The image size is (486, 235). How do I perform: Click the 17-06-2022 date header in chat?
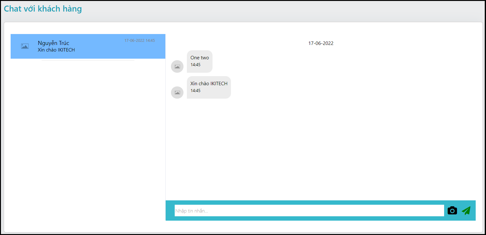point(321,43)
